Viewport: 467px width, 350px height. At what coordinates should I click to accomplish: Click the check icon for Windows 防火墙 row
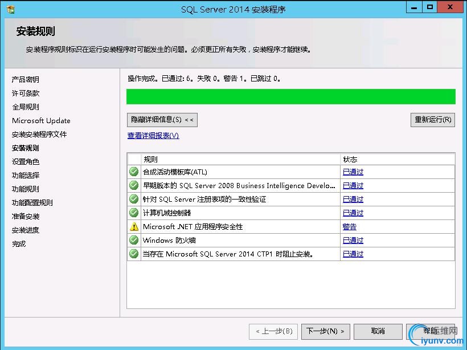[x=134, y=241]
